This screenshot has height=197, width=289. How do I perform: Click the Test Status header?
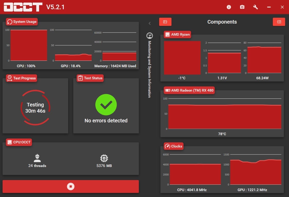coord(90,78)
